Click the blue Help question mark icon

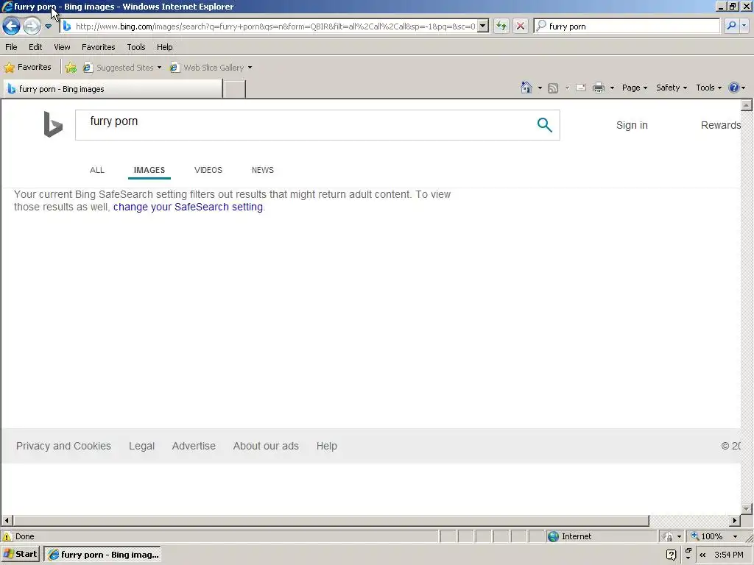pos(733,88)
